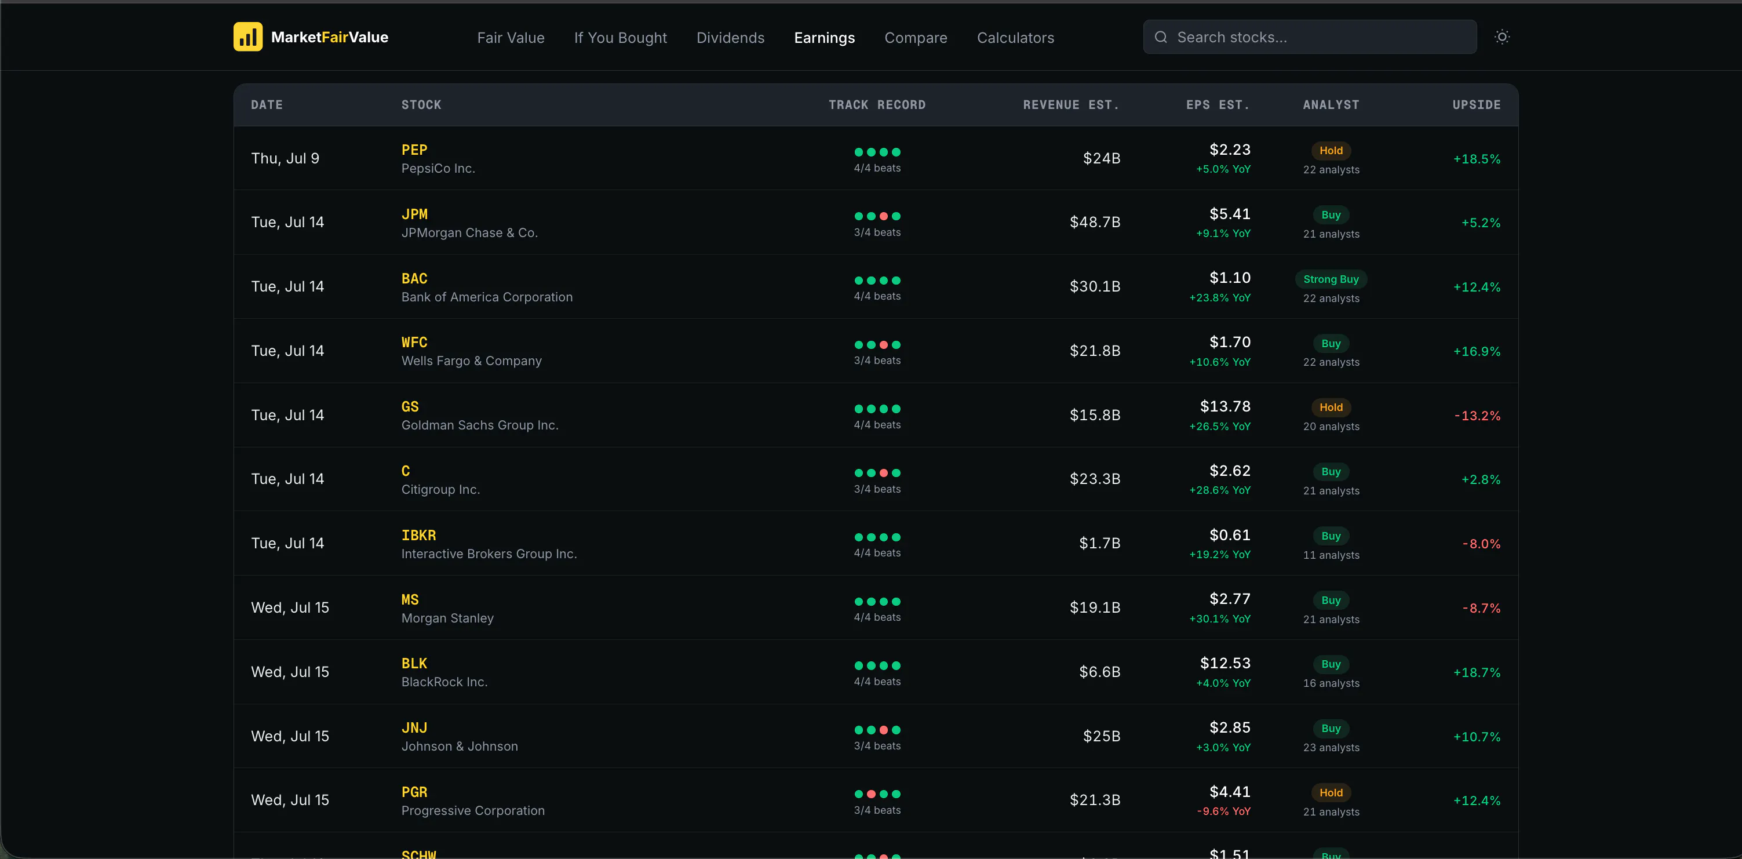1742x859 pixels.
Task: Open the GS ticker link
Action: [410, 406]
